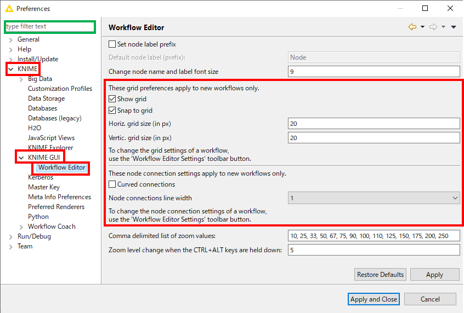Click the zoom values list field

[374, 236]
